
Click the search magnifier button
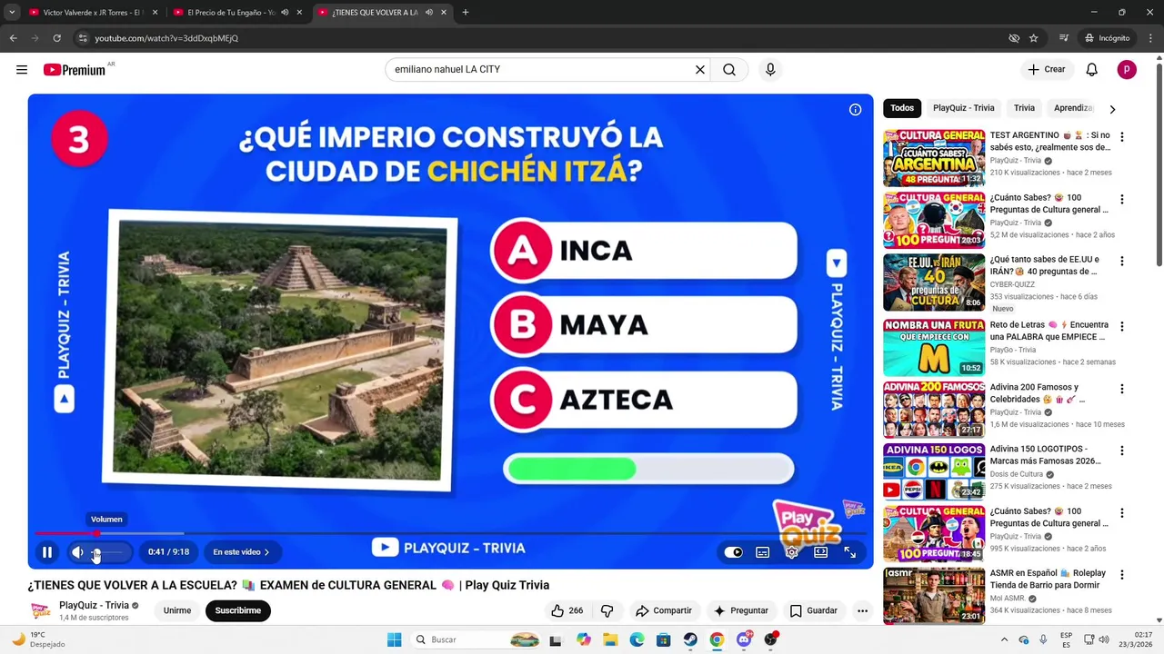(729, 70)
